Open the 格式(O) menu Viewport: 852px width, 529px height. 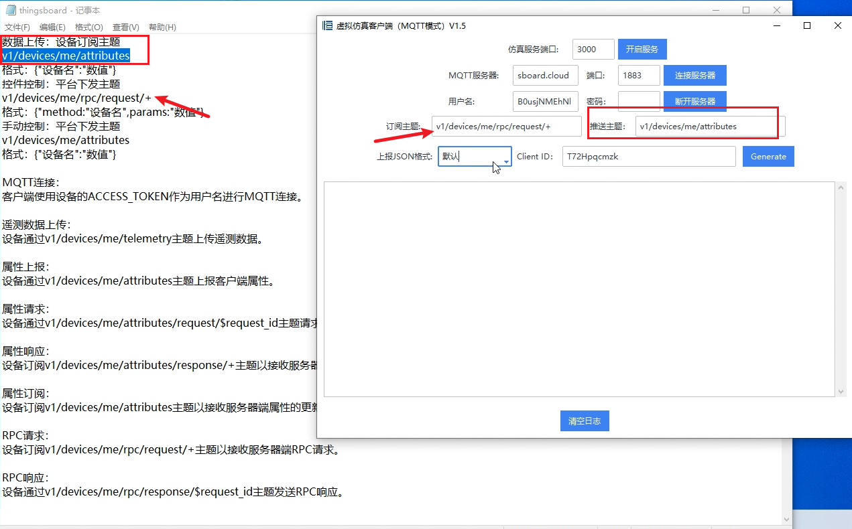tap(88, 27)
